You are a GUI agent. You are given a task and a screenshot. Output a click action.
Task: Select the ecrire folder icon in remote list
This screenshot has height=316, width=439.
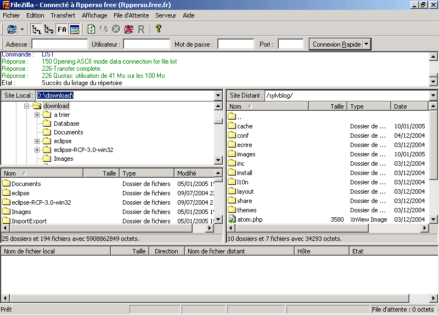coord(232,144)
